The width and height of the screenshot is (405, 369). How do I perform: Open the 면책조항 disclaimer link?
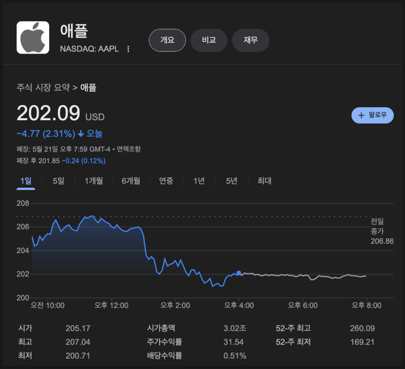129,149
